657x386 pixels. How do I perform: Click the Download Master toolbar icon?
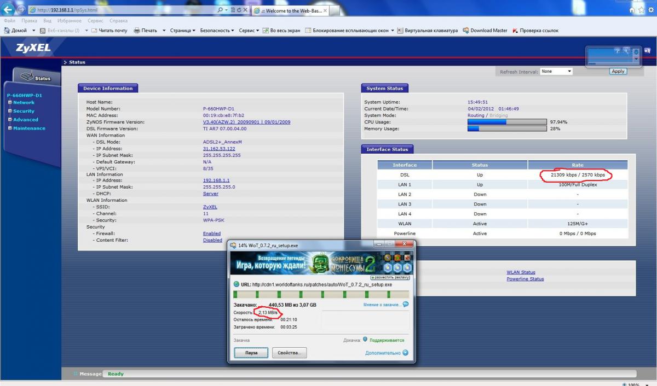point(466,31)
